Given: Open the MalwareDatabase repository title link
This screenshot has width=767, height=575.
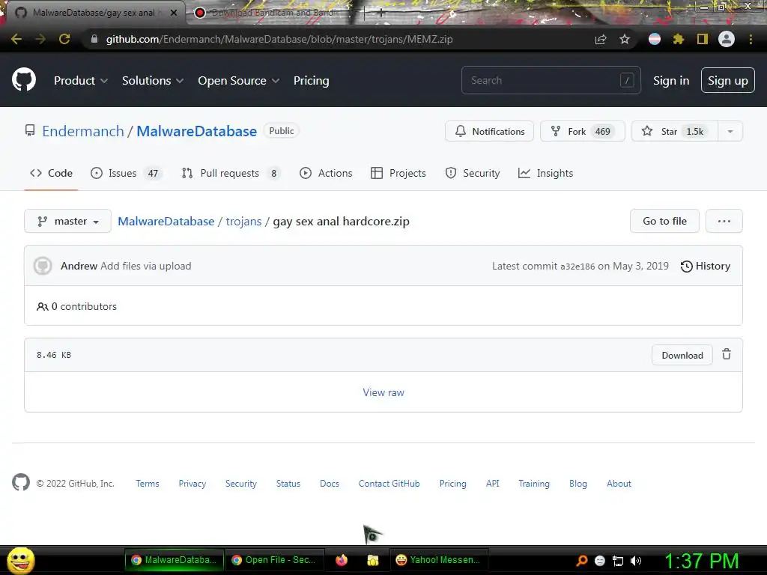Looking at the screenshot, I should (197, 131).
